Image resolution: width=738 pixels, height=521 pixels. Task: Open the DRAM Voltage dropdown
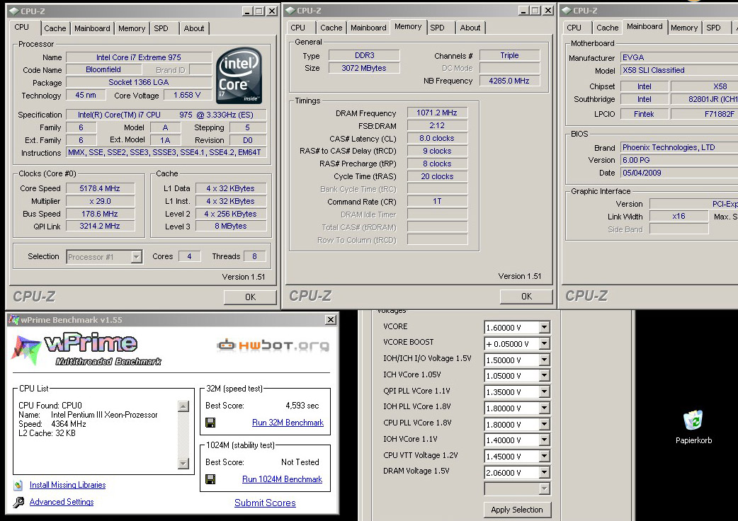click(x=544, y=473)
